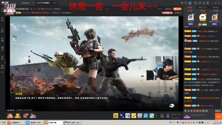The height and width of the screenshot is (125, 222).
Task: Open the backpack button
Action: [168, 116]
